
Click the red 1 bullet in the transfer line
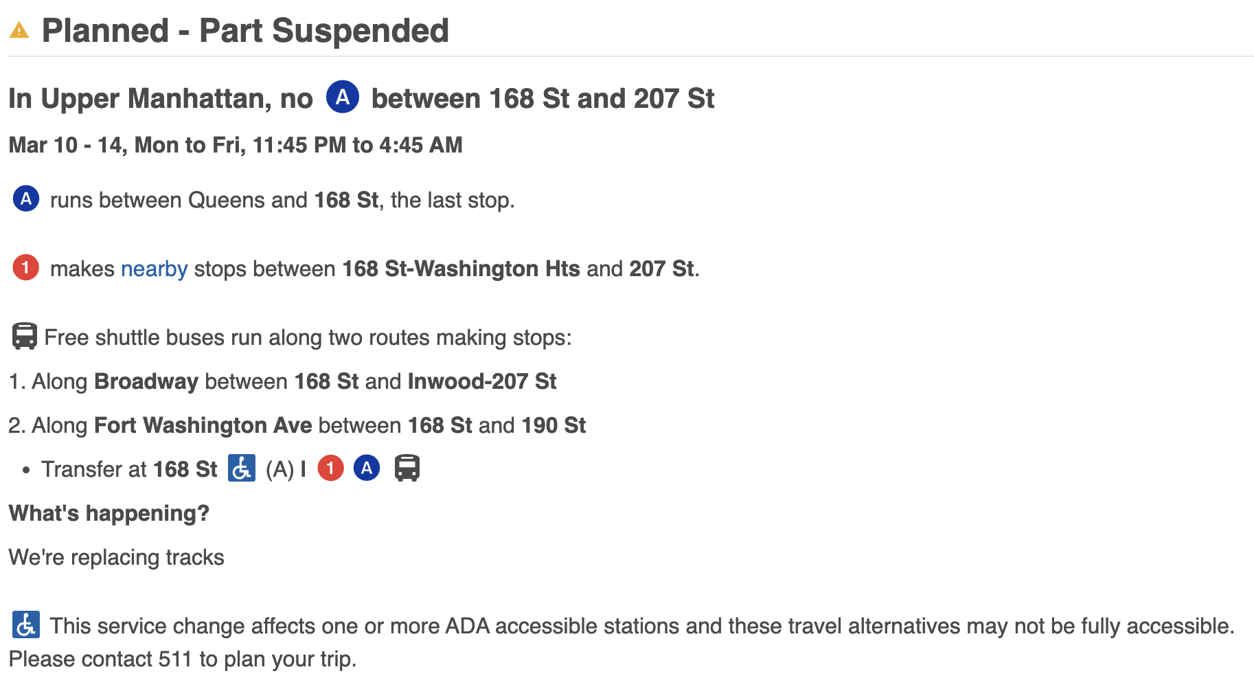click(330, 469)
